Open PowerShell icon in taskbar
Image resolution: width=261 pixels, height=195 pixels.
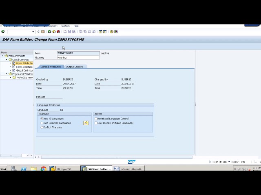pyautogui.click(x=24, y=169)
